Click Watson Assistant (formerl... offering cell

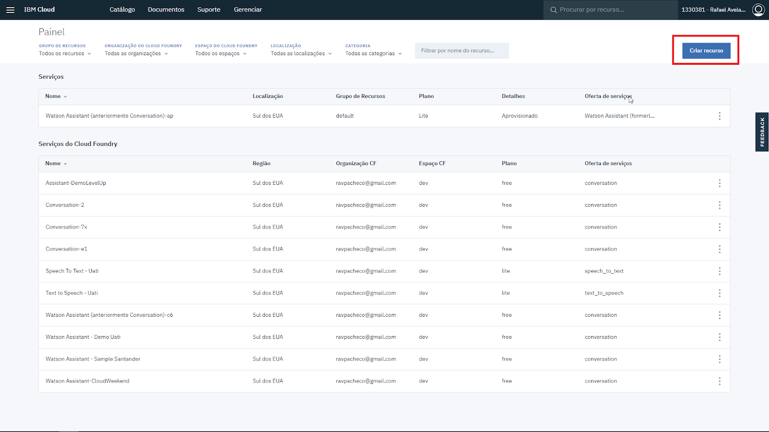(620, 116)
